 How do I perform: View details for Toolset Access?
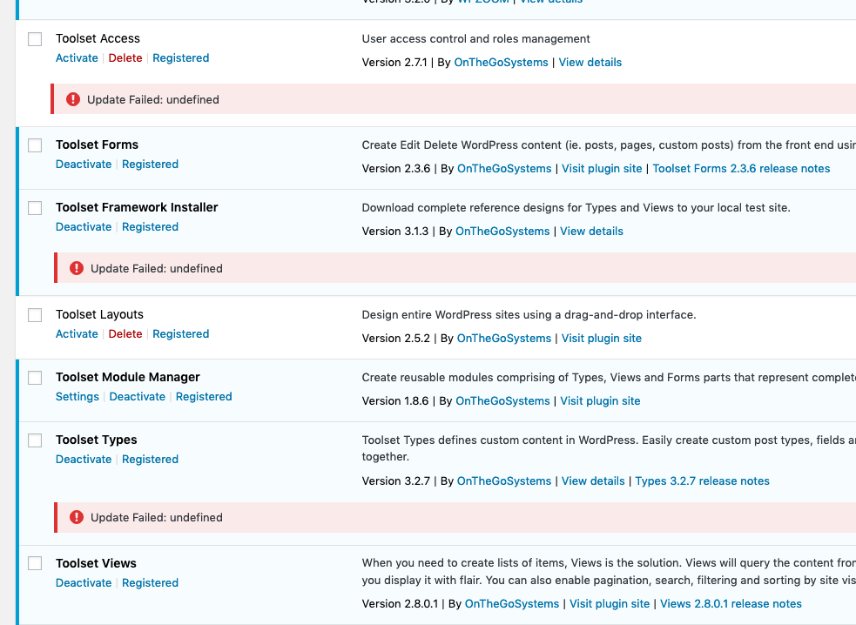[590, 62]
